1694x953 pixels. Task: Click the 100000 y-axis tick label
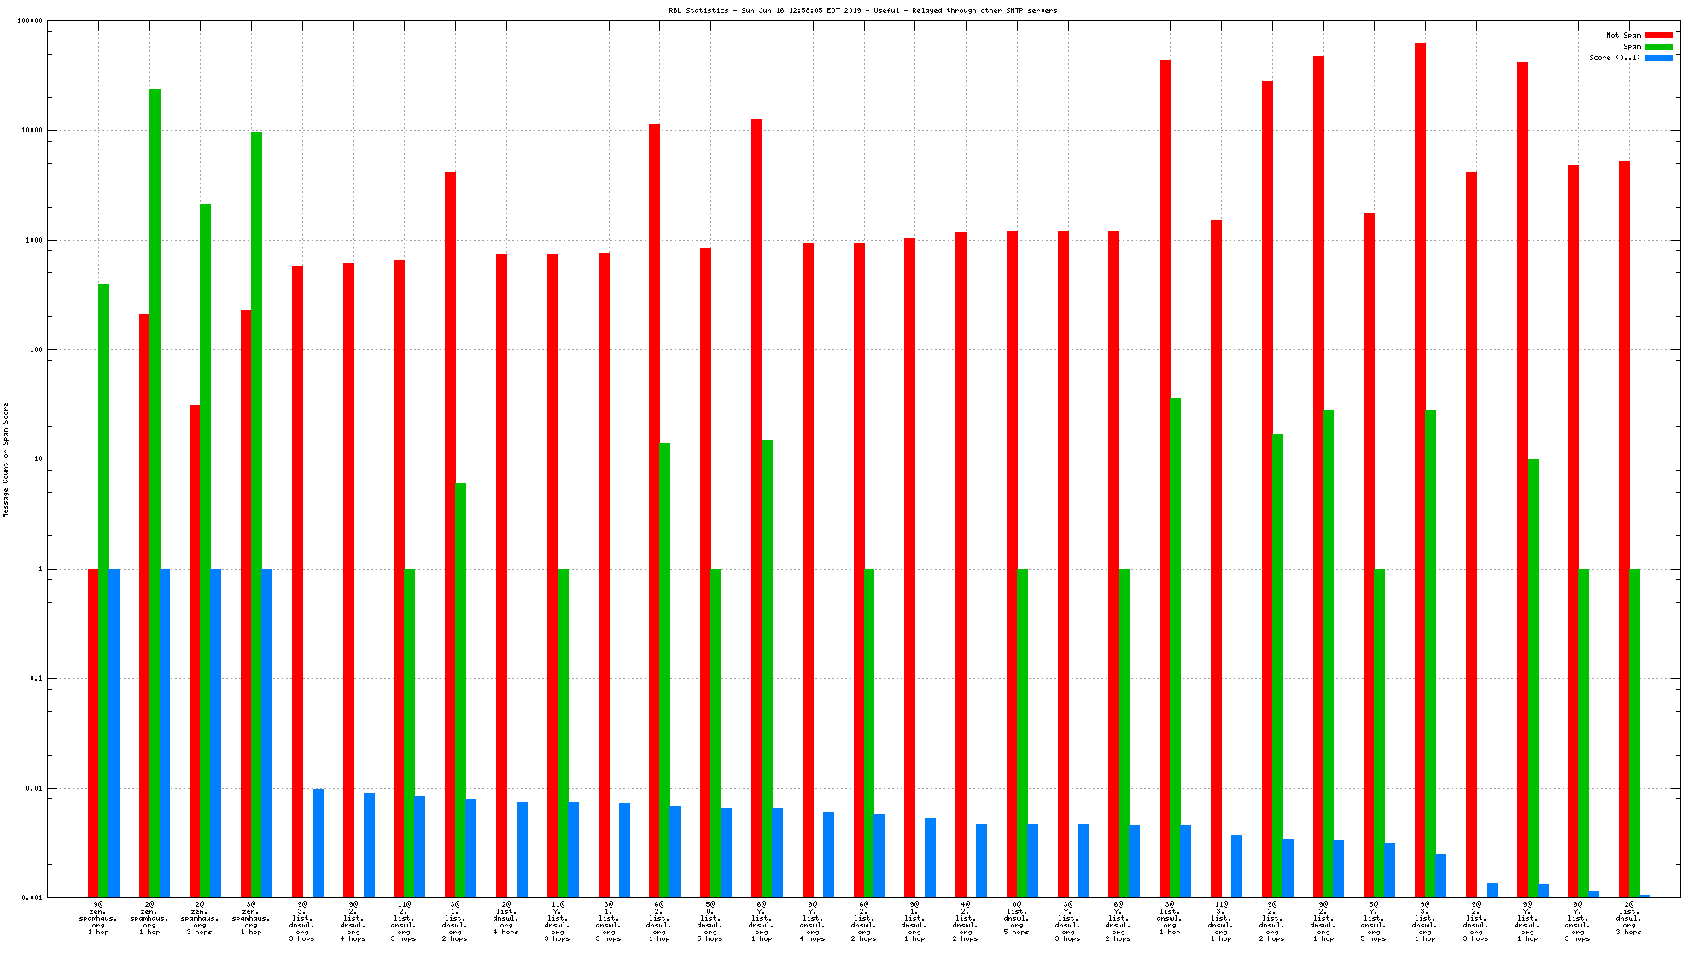tap(29, 21)
